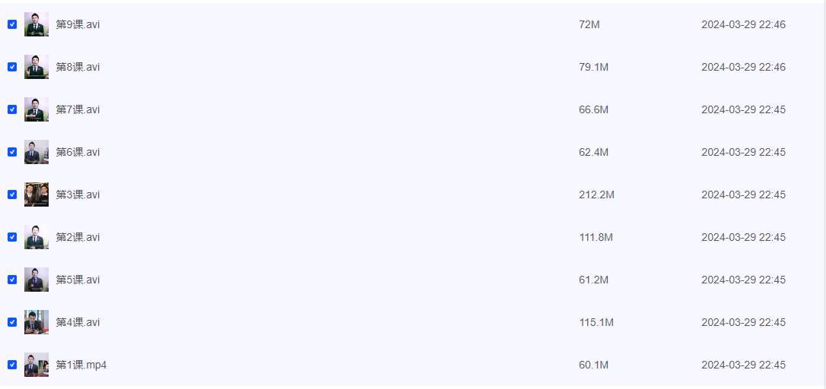Click the thumbnail of 第8课.avi
Viewport: 826px width, 389px height.
(37, 67)
